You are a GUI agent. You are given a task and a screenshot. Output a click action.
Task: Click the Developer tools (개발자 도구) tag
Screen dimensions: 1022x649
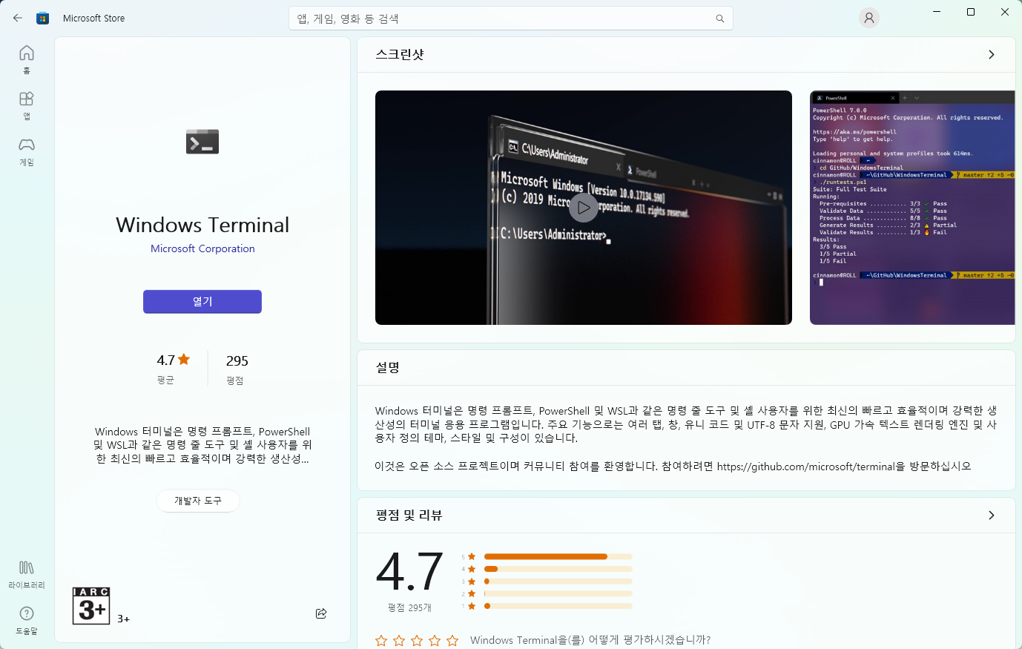tap(198, 501)
